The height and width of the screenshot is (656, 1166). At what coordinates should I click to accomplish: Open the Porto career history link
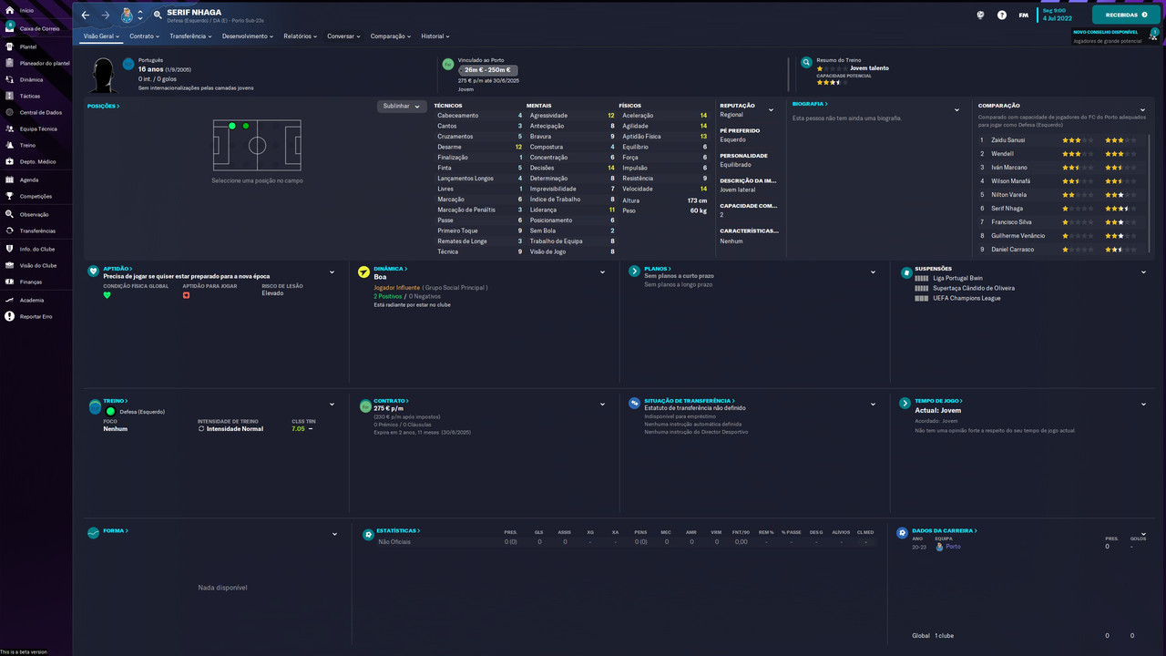point(953,547)
